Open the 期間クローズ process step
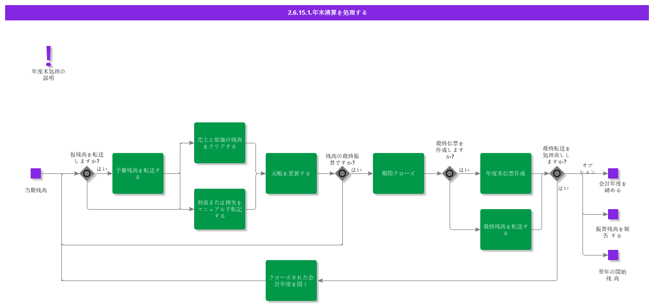 click(399, 173)
